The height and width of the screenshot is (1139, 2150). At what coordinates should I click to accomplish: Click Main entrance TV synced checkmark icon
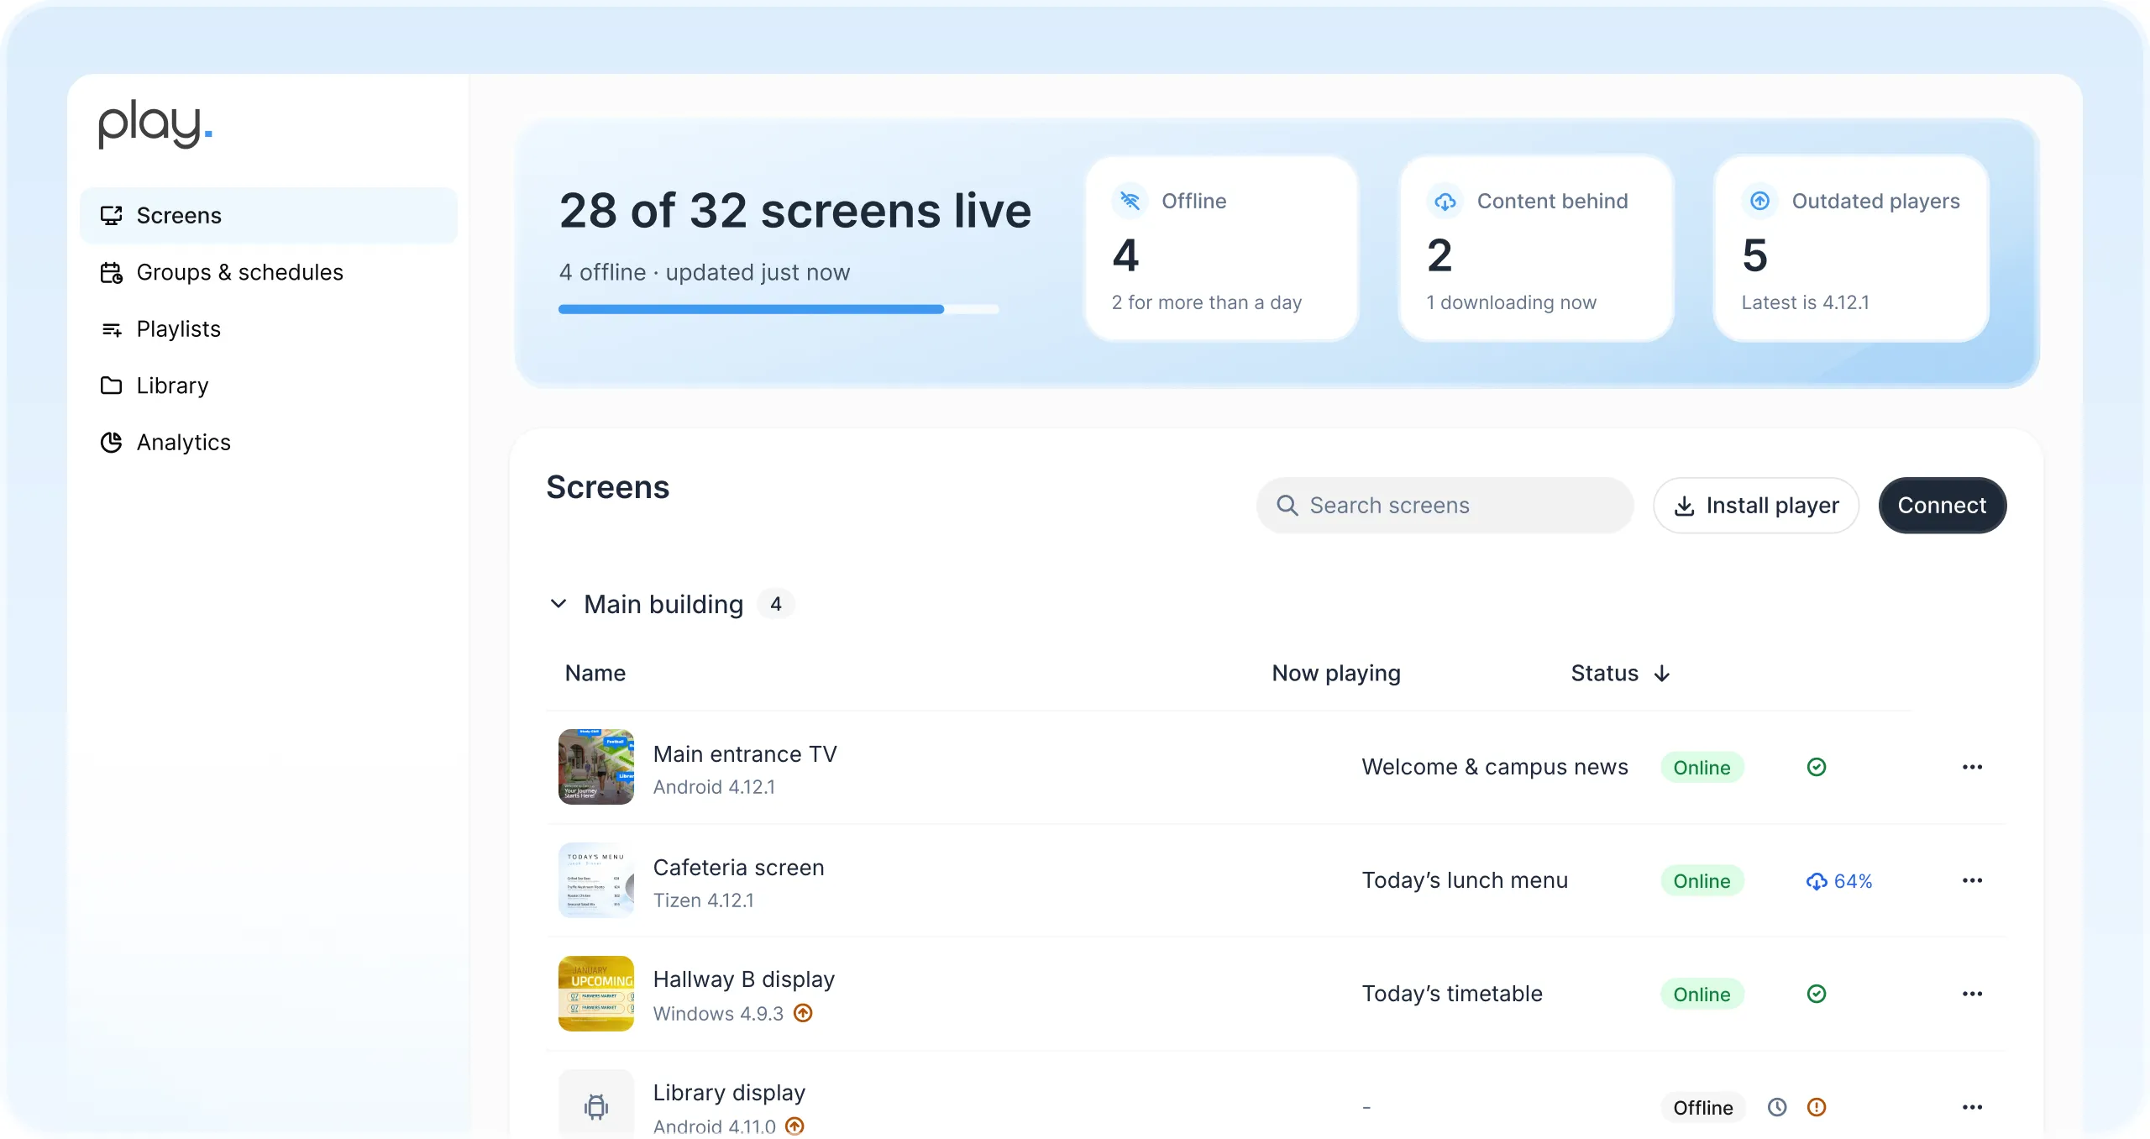coord(1817,767)
